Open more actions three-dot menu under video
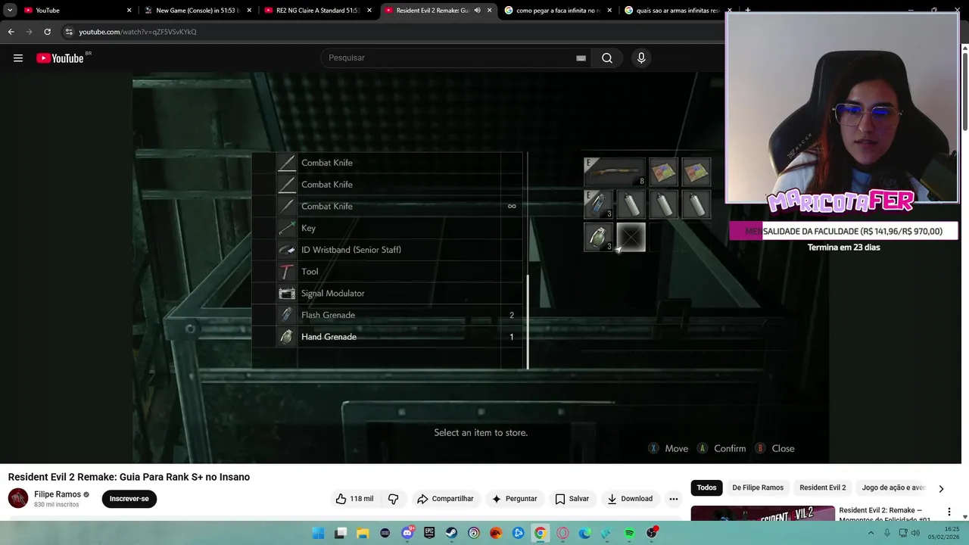 pyautogui.click(x=673, y=499)
